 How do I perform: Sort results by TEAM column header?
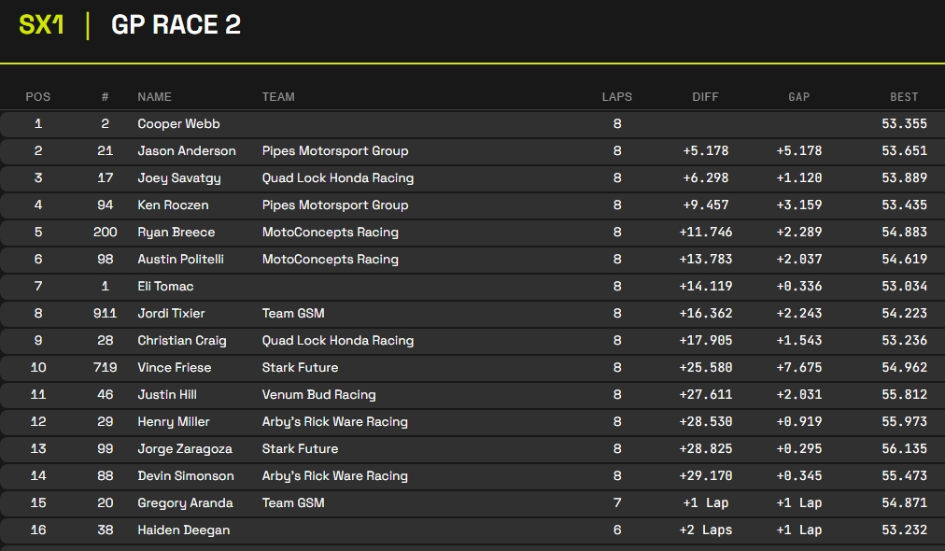point(278,96)
